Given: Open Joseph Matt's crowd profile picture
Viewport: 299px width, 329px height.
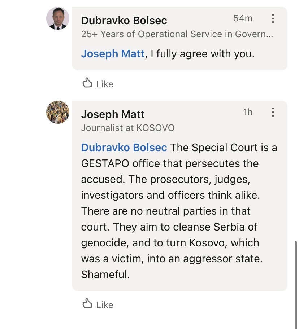Looking at the screenshot, I should [x=58, y=112].
